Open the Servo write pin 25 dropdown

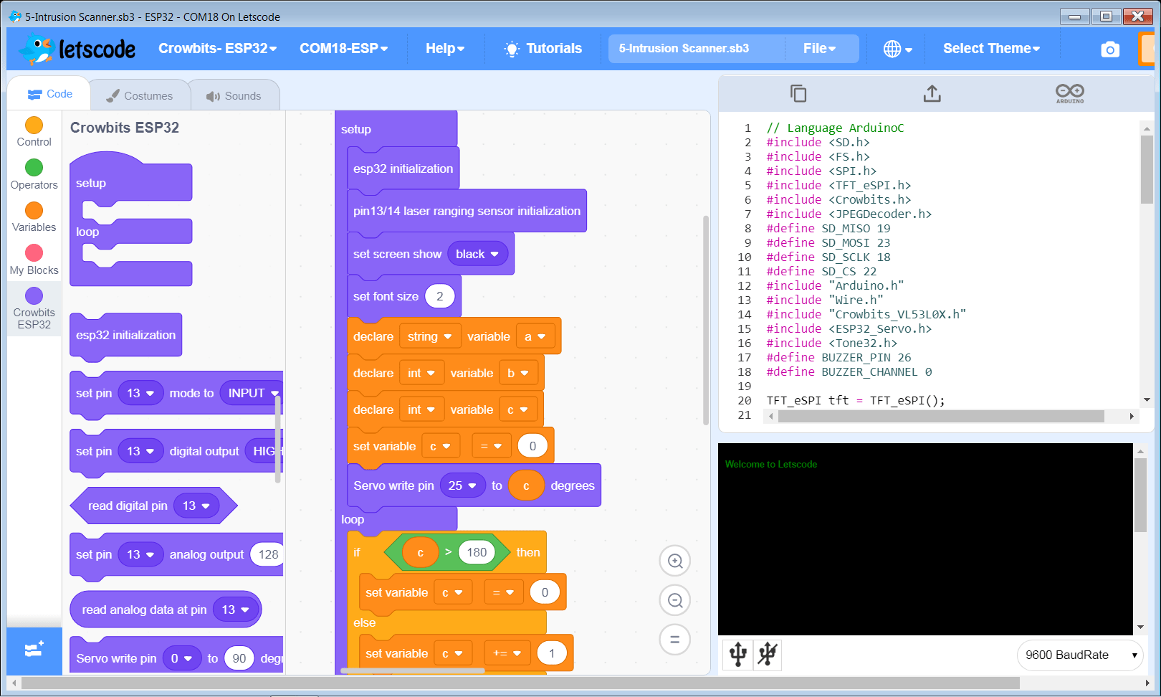[x=462, y=485]
